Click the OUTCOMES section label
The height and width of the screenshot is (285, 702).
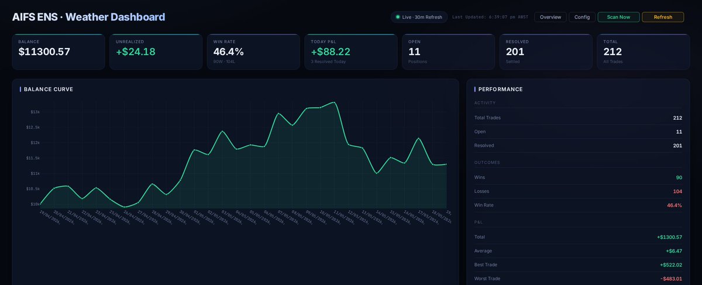487,162
